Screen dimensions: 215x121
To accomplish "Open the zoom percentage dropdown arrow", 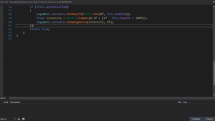I will 8,98.
